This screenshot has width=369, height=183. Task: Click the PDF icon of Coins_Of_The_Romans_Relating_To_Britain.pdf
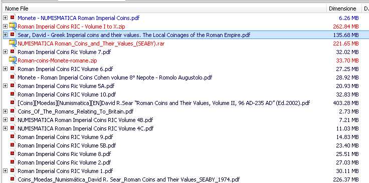pyautogui.click(x=13, y=111)
